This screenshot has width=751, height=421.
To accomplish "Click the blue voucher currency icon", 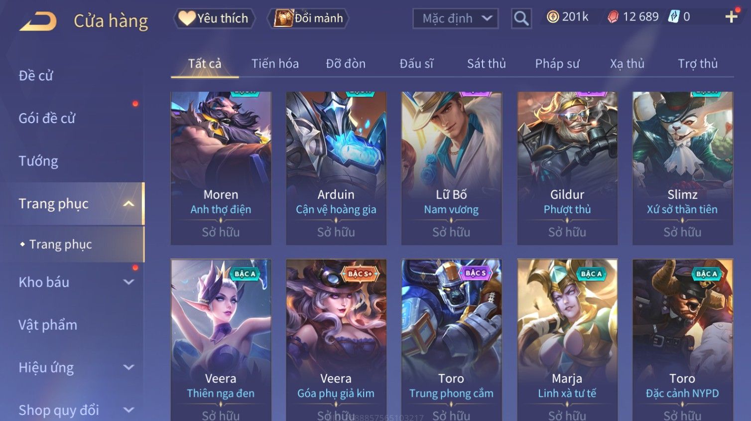I will (673, 17).
